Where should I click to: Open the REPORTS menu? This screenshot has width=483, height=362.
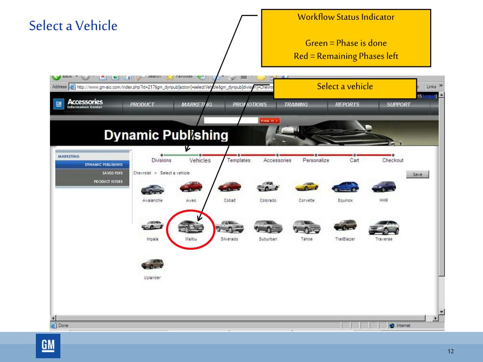(x=347, y=105)
